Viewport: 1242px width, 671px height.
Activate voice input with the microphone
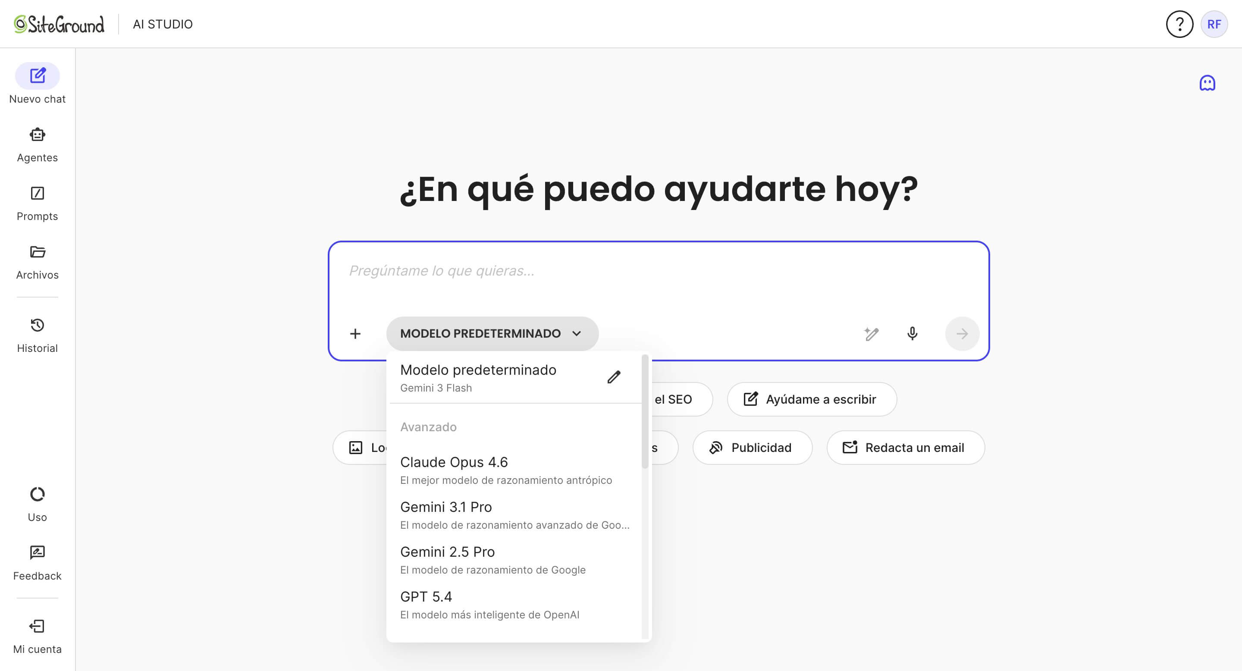(913, 334)
